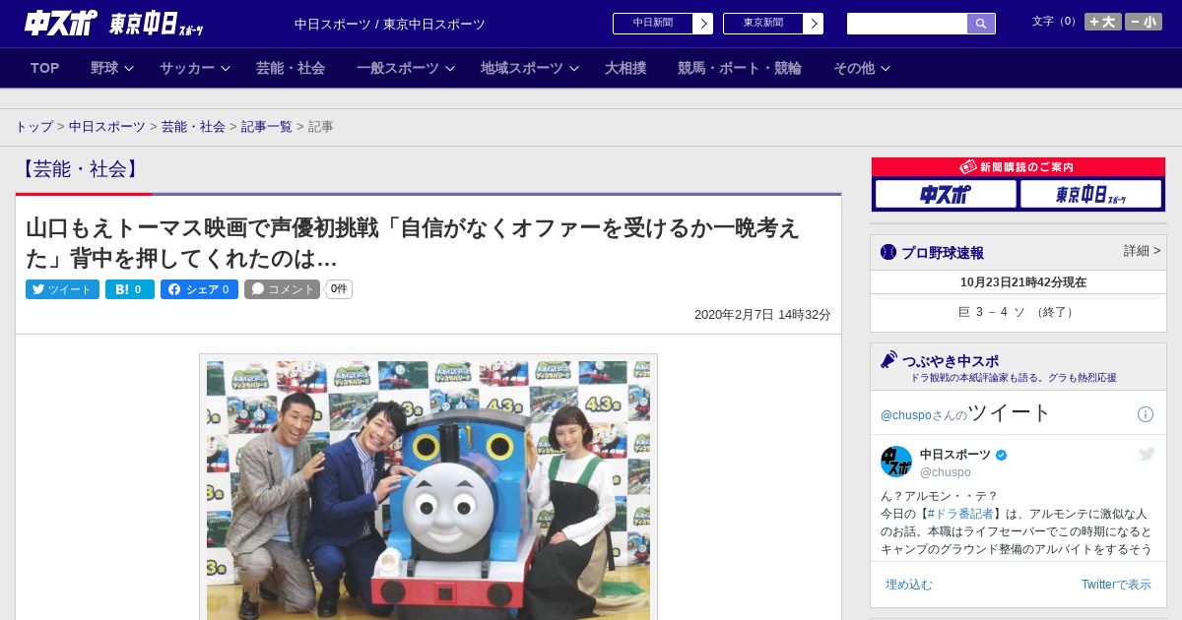
Task: Click 埋め込む embed link
Action: tap(908, 585)
